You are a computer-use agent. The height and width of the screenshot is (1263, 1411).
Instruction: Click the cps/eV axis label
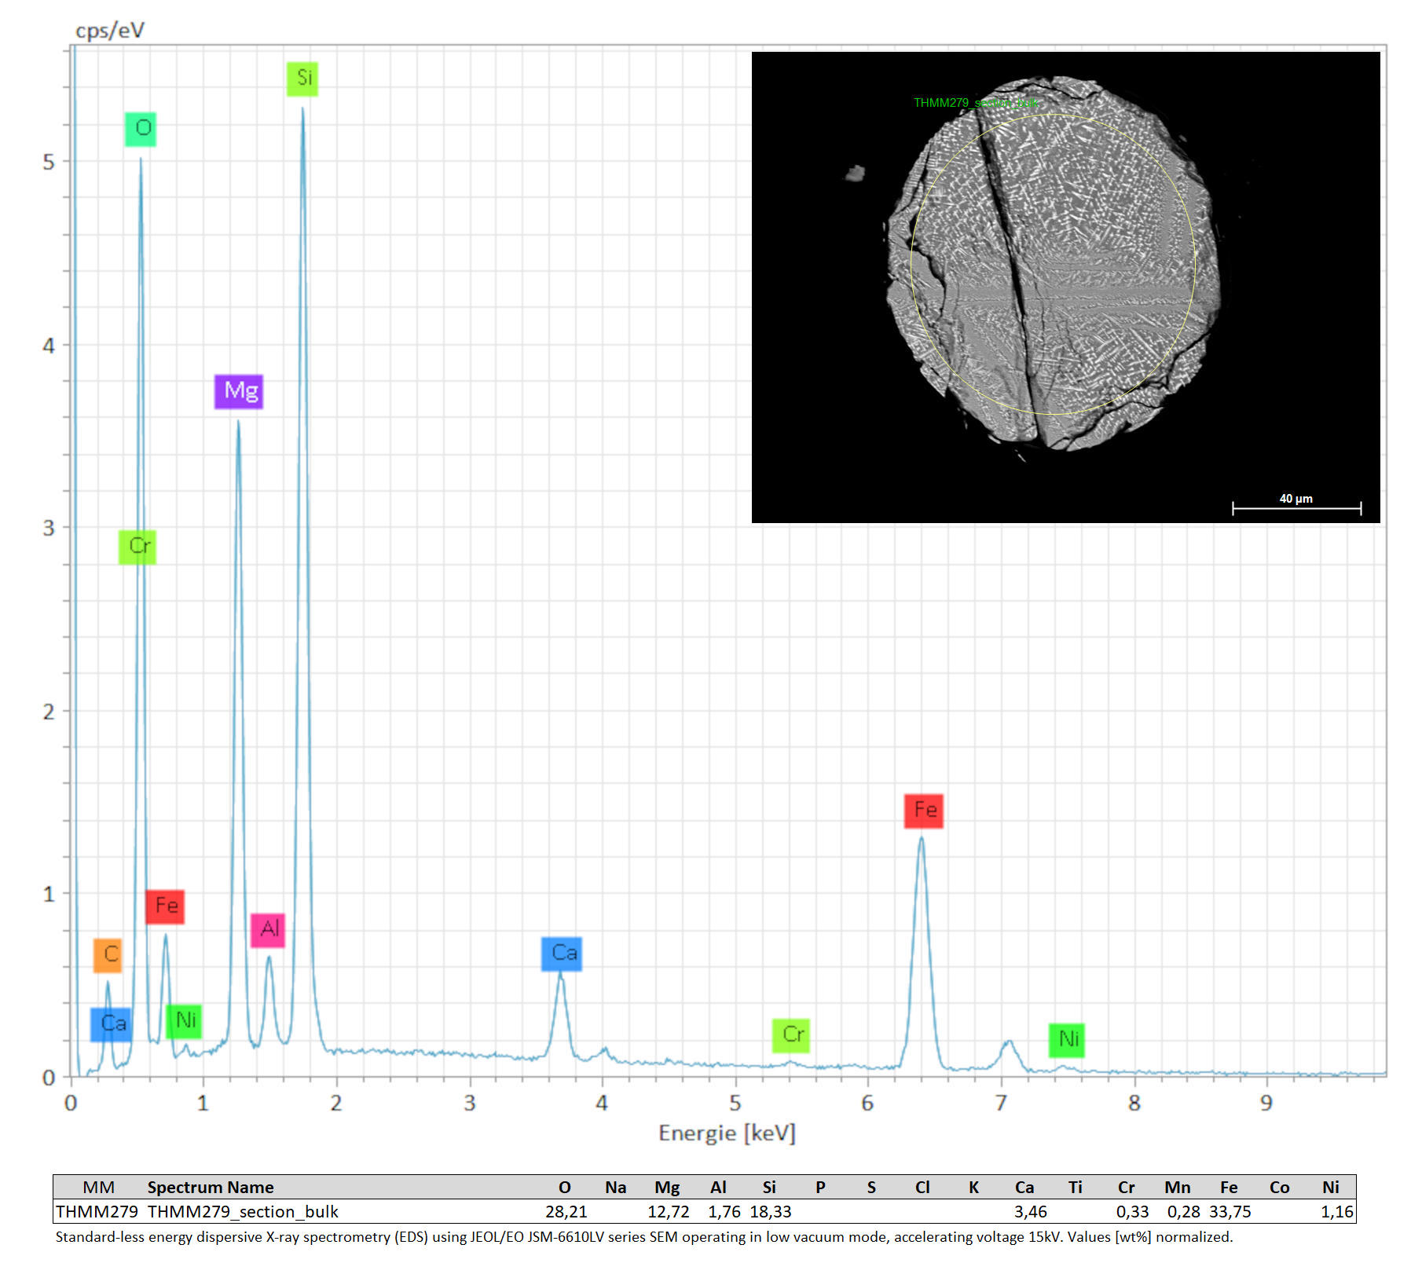[110, 31]
